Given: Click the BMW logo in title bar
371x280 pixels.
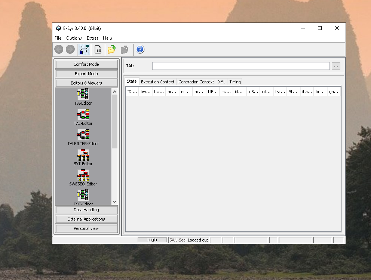Looking at the screenshot, I should coord(58,28).
